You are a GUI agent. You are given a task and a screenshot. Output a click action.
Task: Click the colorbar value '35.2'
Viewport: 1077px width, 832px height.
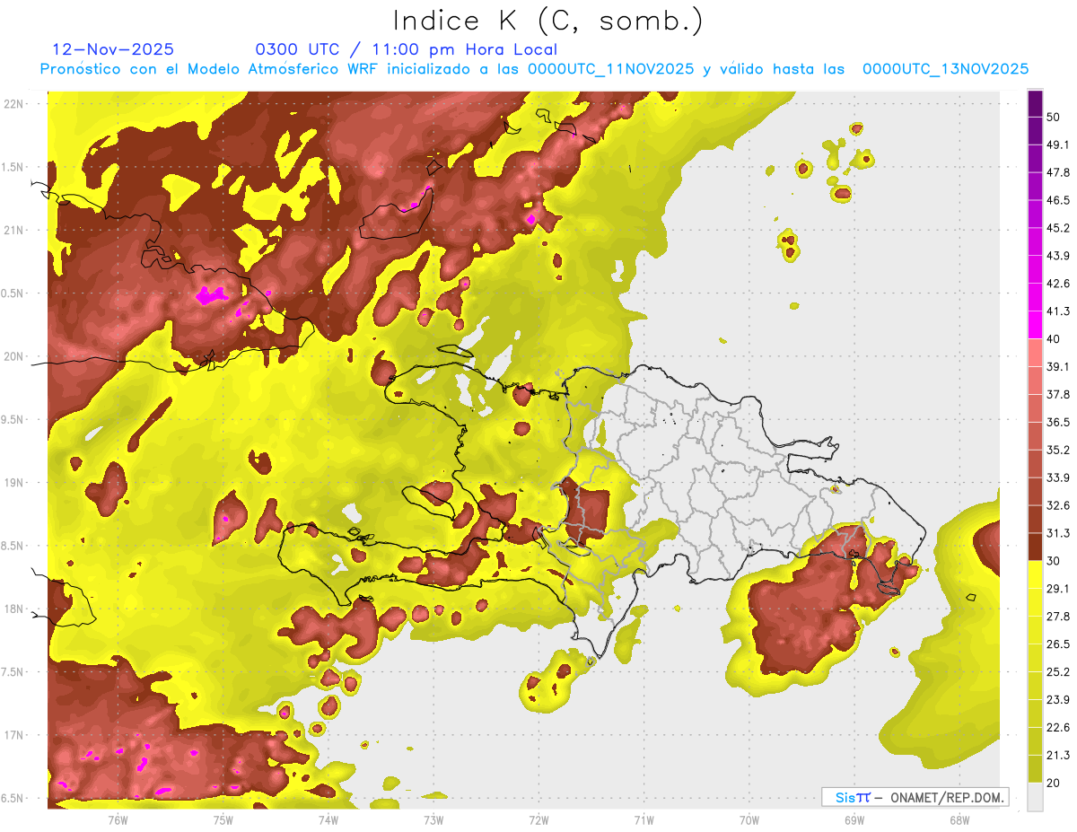1058,450
